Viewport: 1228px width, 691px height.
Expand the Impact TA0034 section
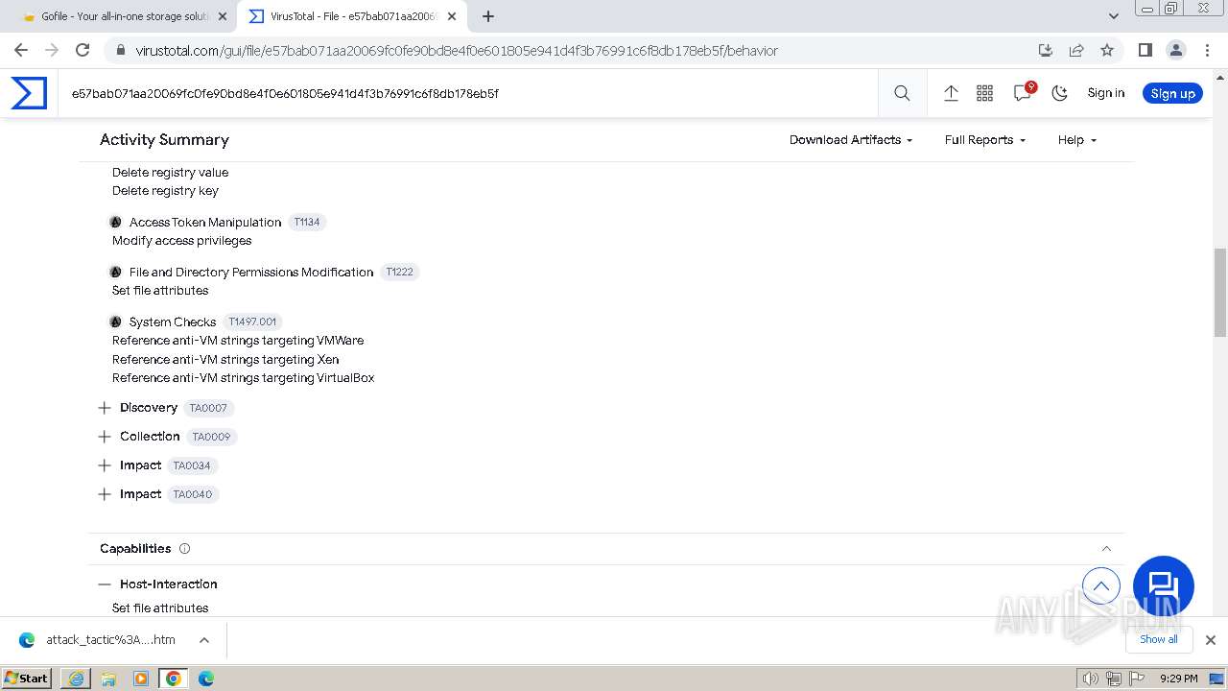click(x=105, y=465)
